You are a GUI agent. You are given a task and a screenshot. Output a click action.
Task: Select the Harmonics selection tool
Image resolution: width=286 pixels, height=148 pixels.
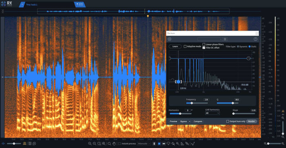coord(182,144)
